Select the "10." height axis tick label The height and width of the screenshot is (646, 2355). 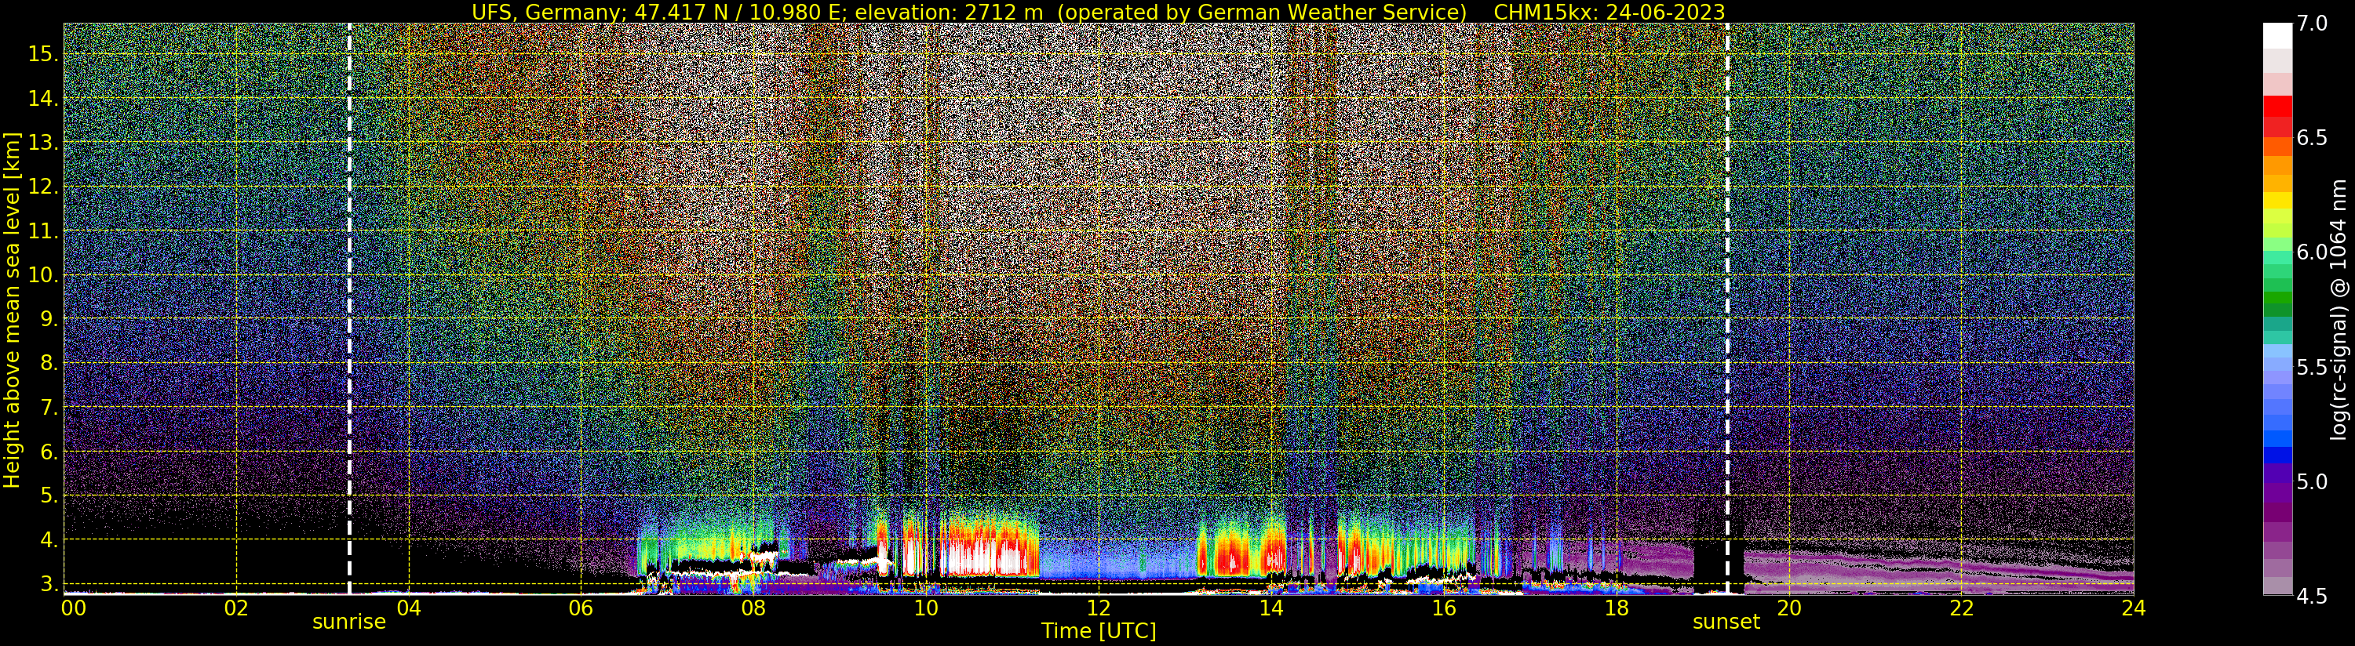(x=43, y=275)
